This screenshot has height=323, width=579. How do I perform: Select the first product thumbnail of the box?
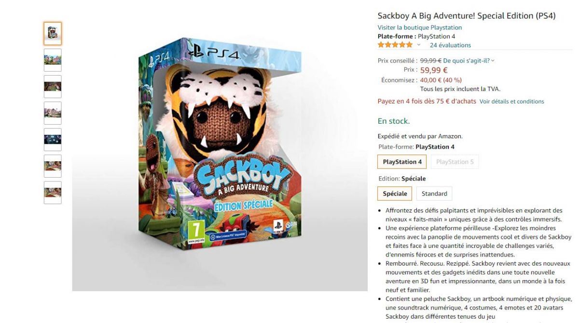coord(53,34)
